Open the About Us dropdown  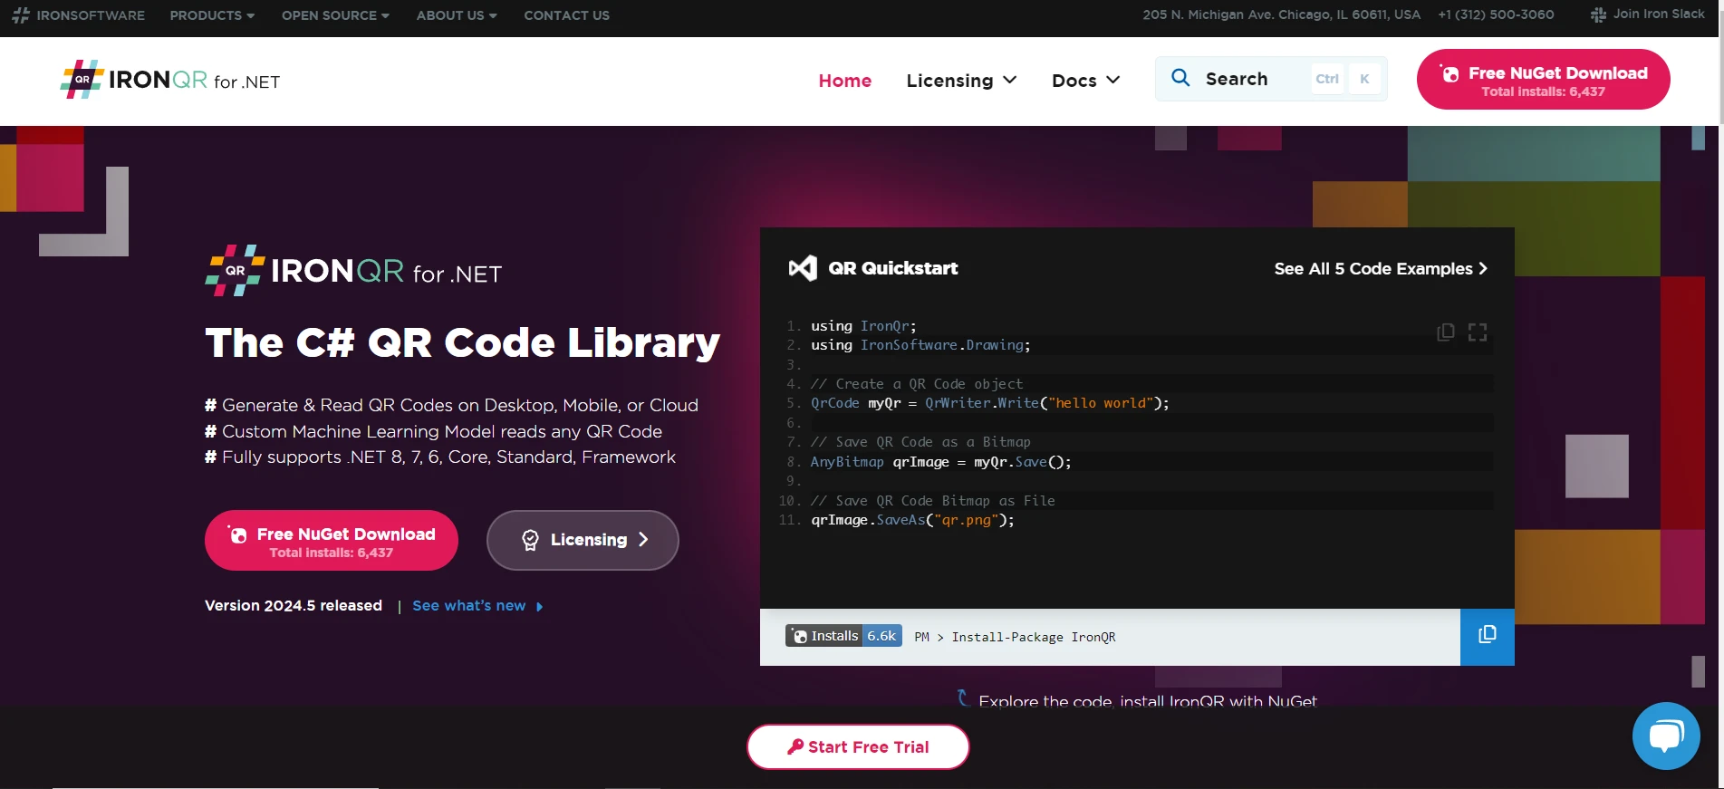[x=456, y=15]
